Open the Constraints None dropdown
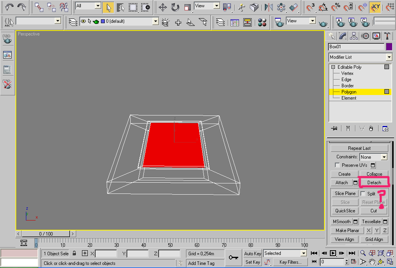The height and width of the screenshot is (268, 396). tap(373, 157)
